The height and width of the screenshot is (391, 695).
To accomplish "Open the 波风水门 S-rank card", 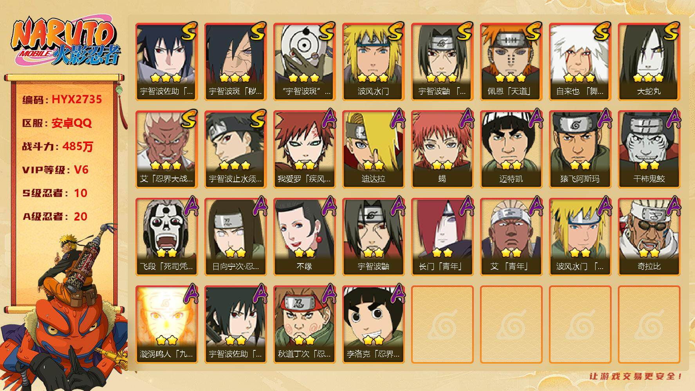I will [373, 61].
